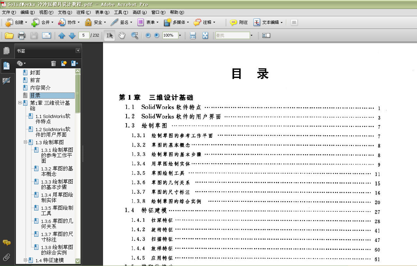Viewport: 417px width, 266px height.
Task: Open the 安全 lock dropdown
Action: pyautogui.click(x=95, y=22)
